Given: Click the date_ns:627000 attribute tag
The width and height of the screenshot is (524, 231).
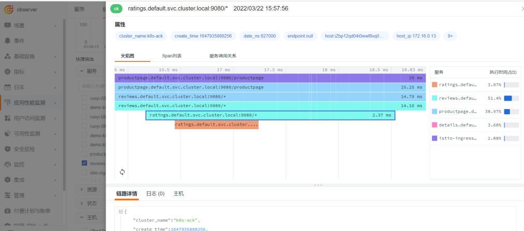Looking at the screenshot, I should click(x=259, y=36).
